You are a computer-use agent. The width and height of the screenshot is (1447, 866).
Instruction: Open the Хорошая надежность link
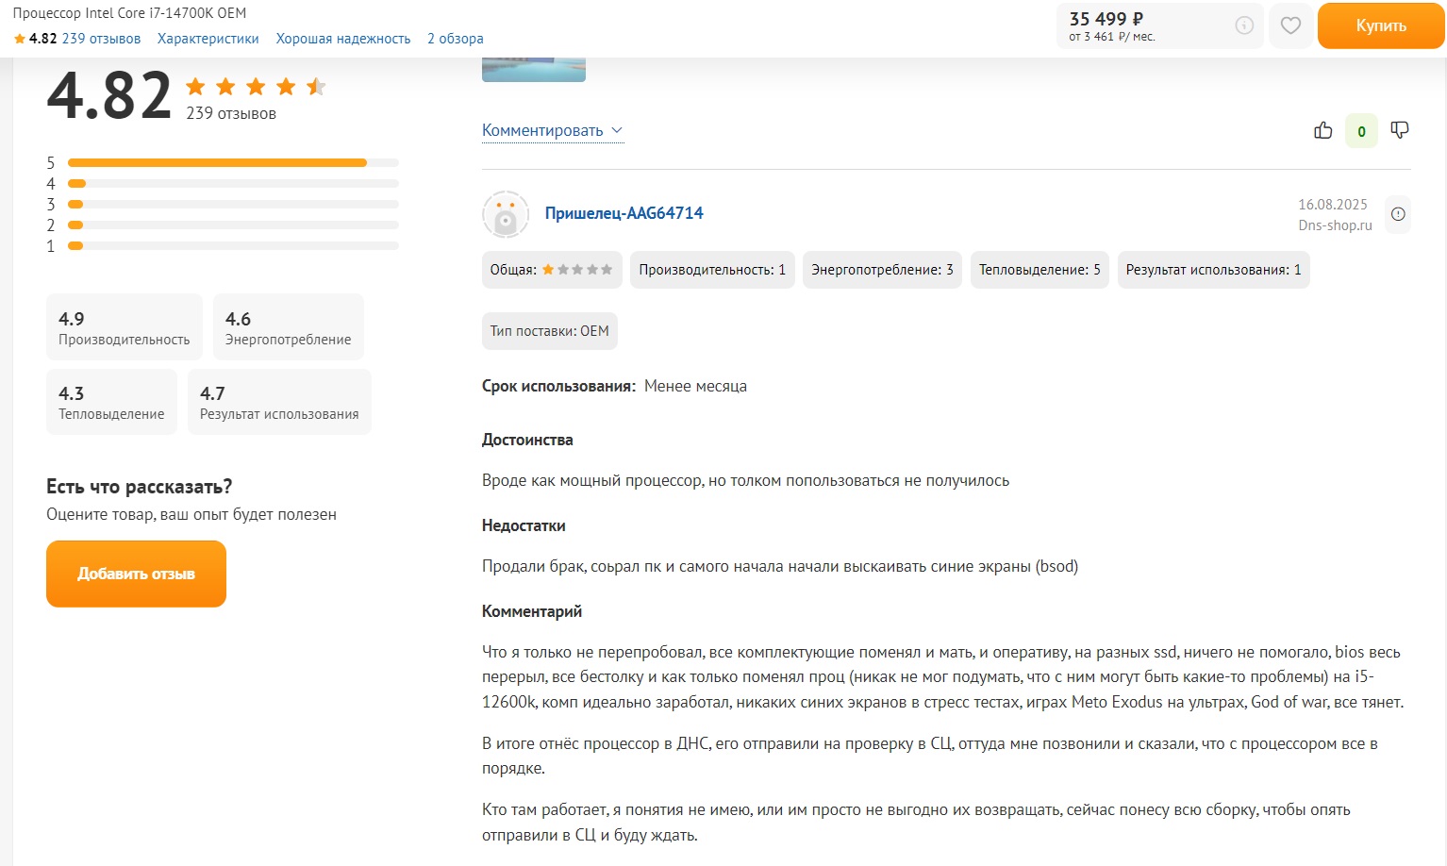tap(343, 39)
